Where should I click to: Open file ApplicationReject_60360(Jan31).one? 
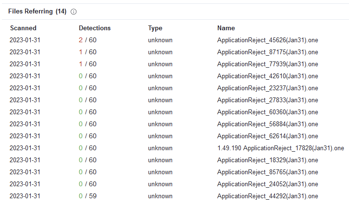[267, 112]
